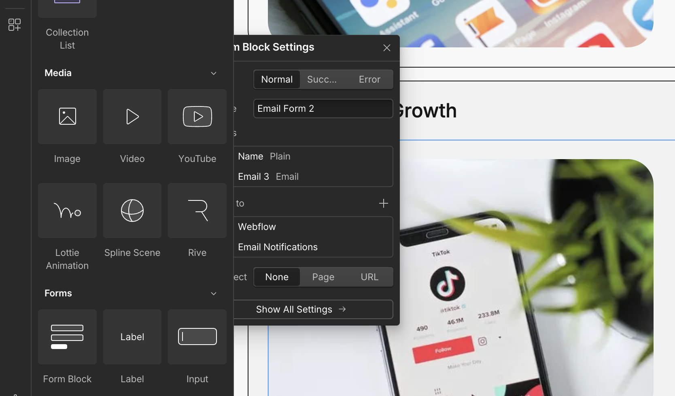Add an Image element
This screenshot has height=396, width=675.
[67, 117]
